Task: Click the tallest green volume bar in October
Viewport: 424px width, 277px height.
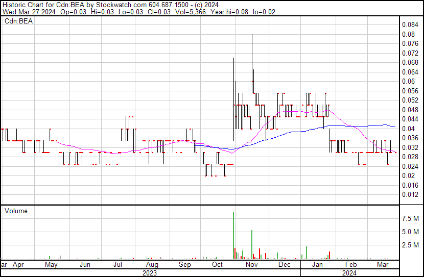Action: coord(233,236)
